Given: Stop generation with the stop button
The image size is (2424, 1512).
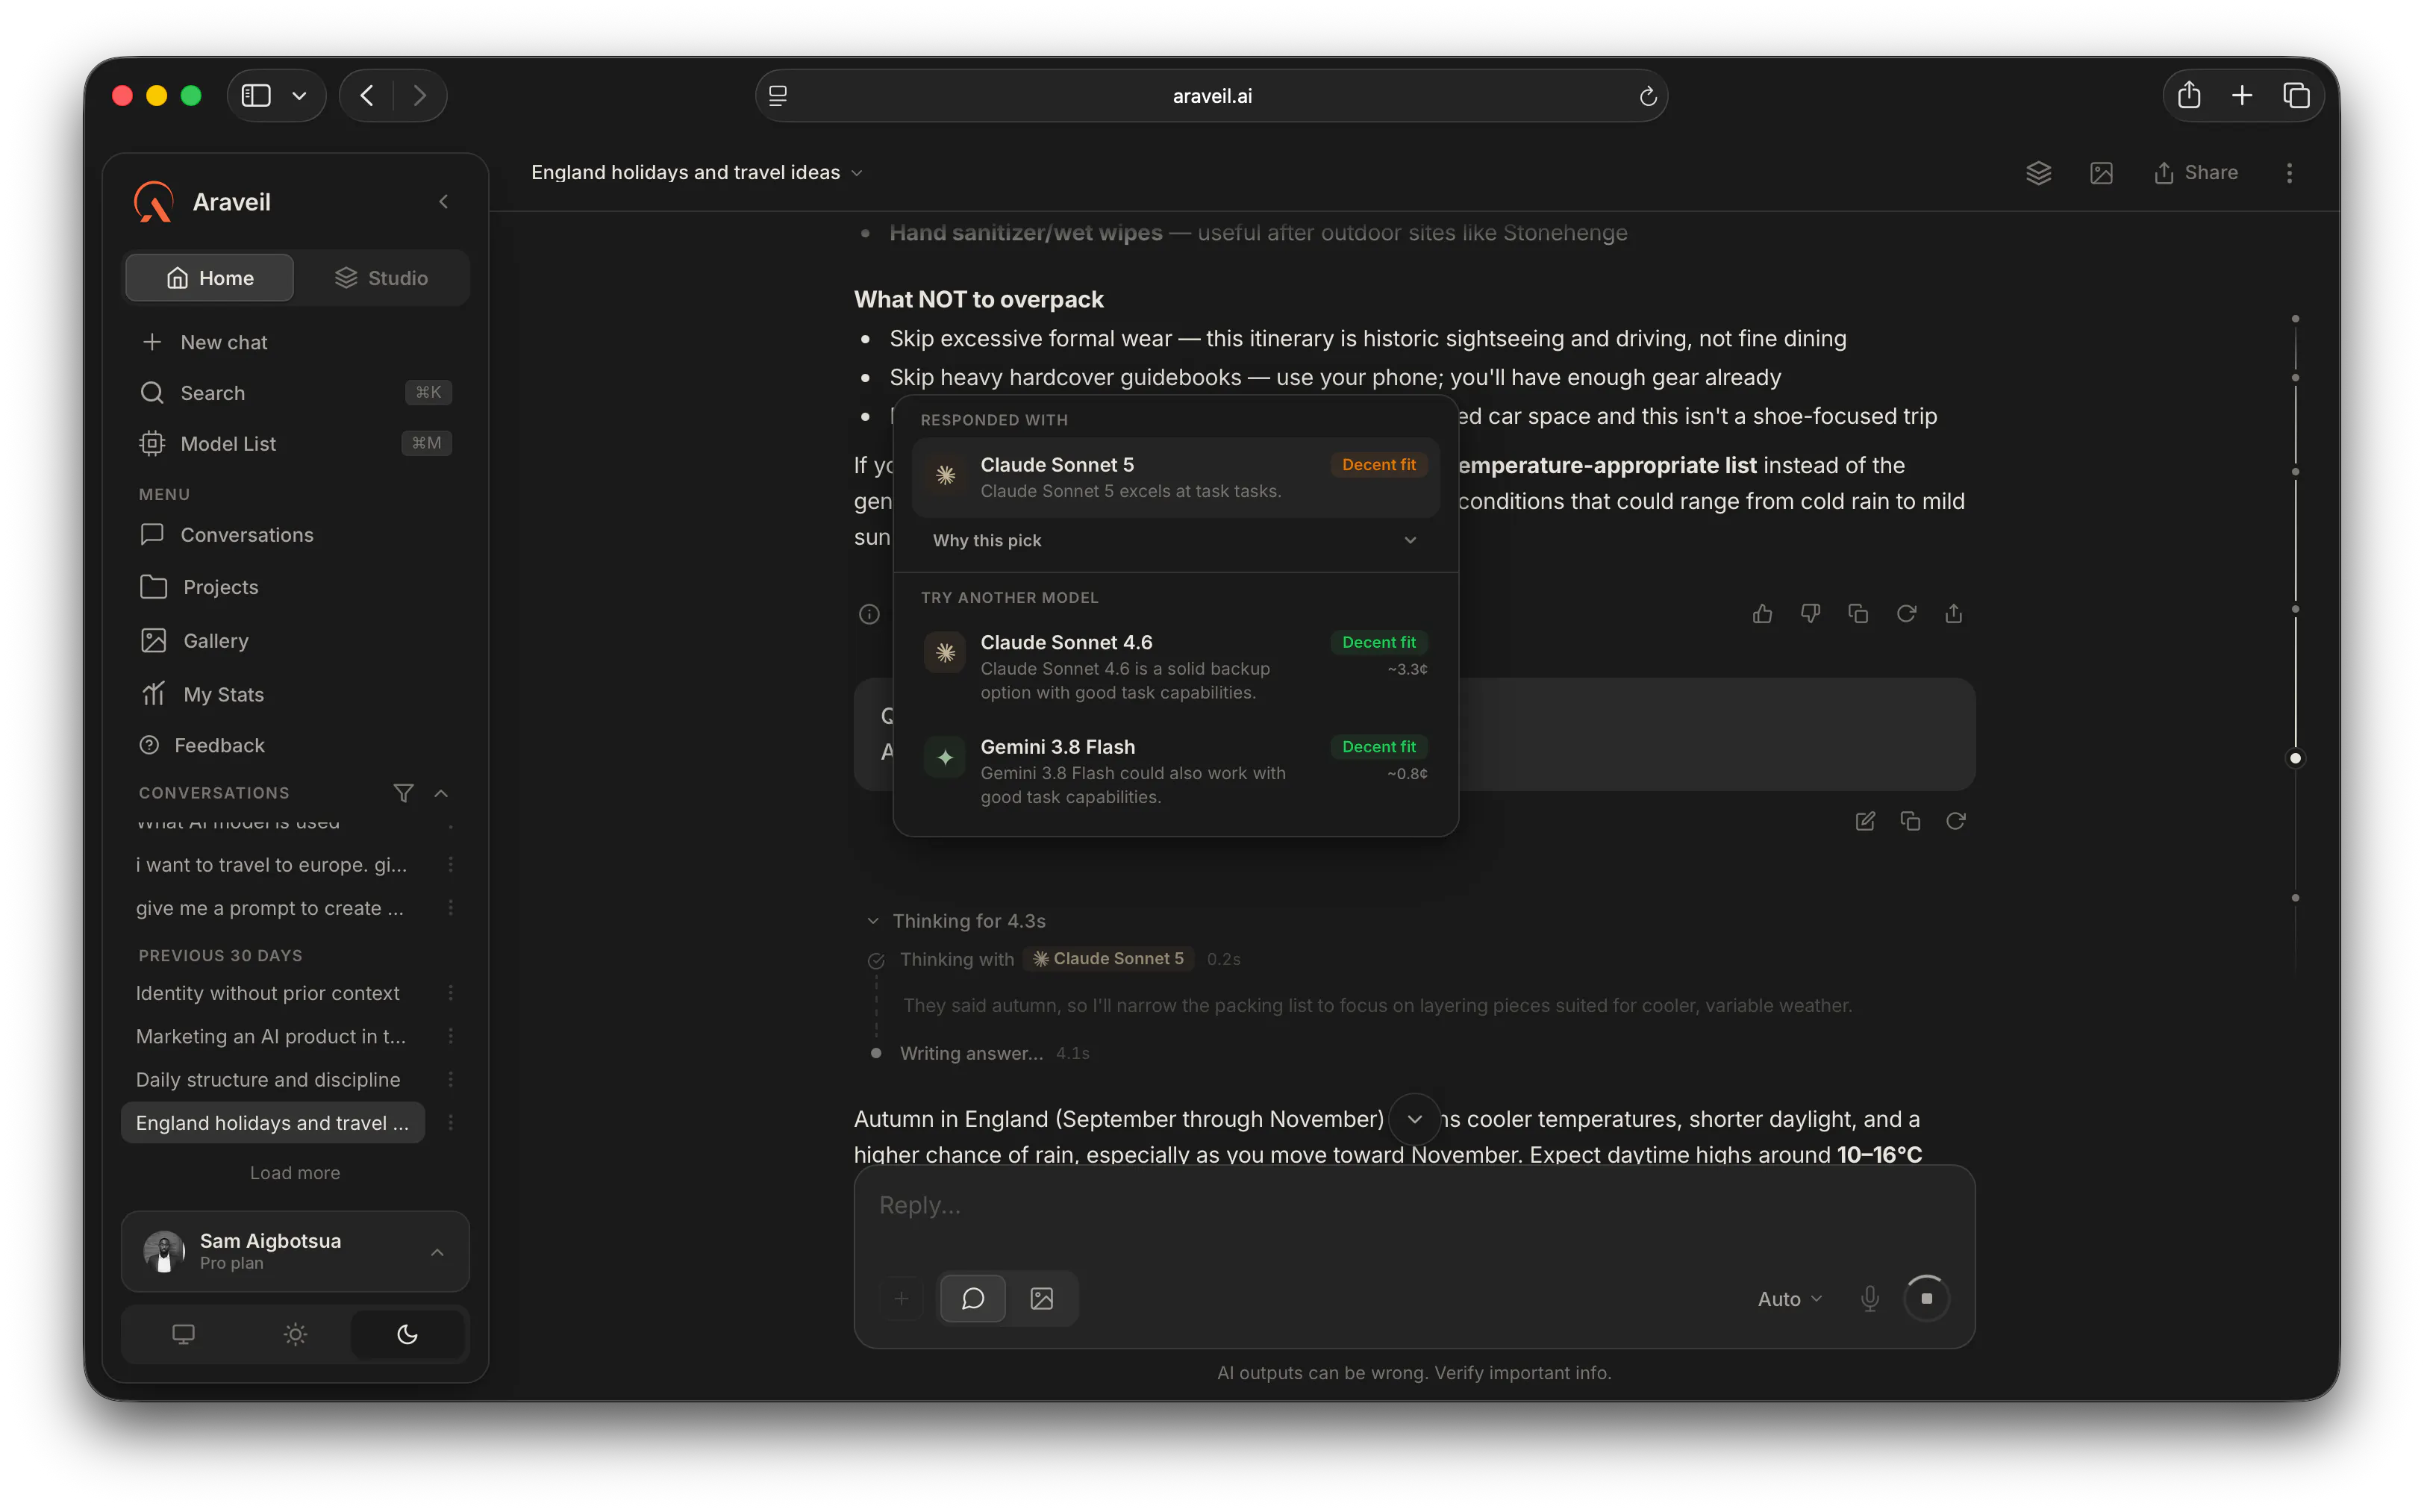Looking at the screenshot, I should tap(1926, 1298).
